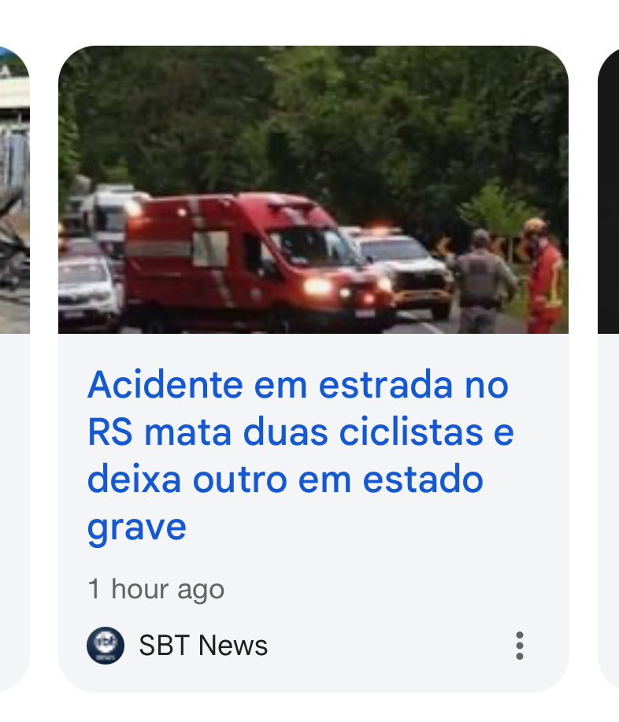Open the three-dot more options menu
The image size is (619, 722).
tap(520, 646)
